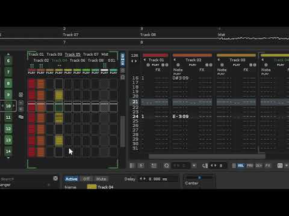The height and width of the screenshot is (216, 289).
Task: Click the quantize circle icon in bottom toolbar
Action: coord(166,166)
